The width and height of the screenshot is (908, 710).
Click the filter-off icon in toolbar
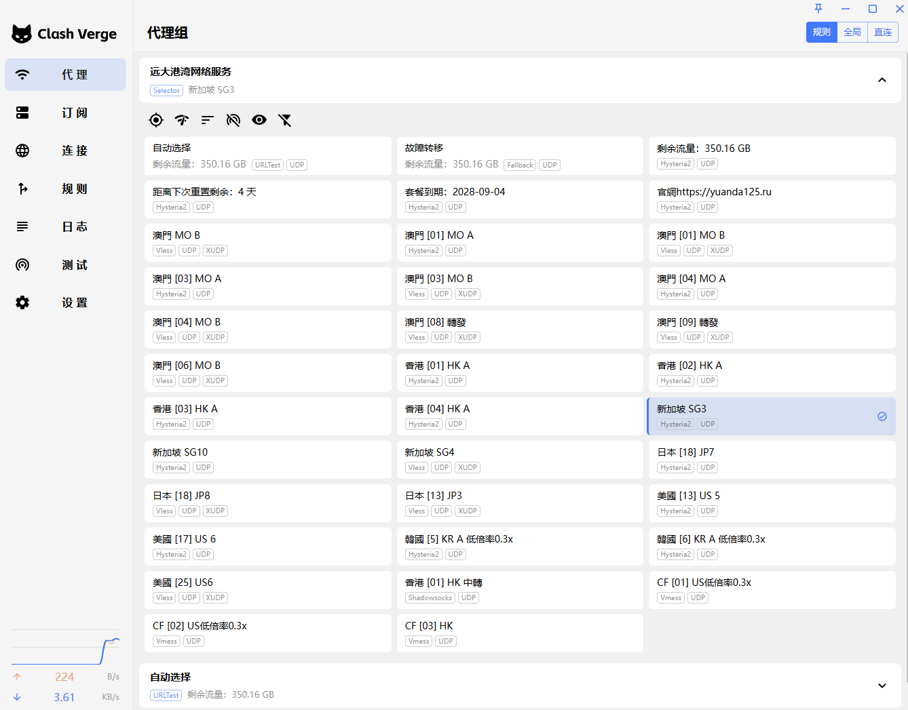click(285, 120)
